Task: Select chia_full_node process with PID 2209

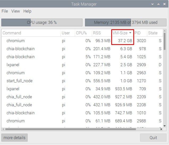Action: (x=82, y=97)
